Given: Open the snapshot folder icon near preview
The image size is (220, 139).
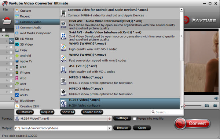Looking at the screenshot, I should (215, 105).
